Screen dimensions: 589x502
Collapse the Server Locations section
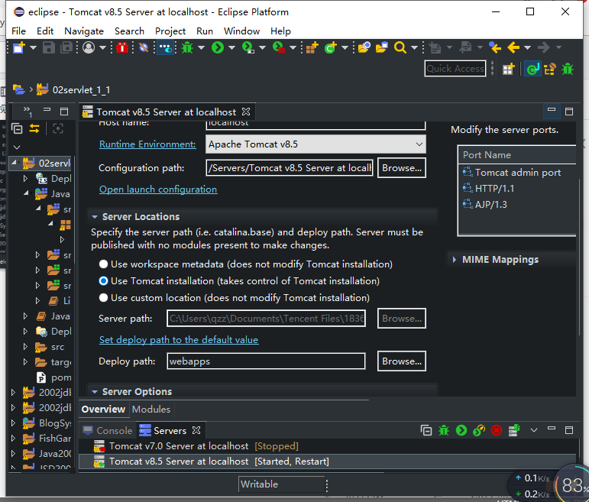pos(95,217)
